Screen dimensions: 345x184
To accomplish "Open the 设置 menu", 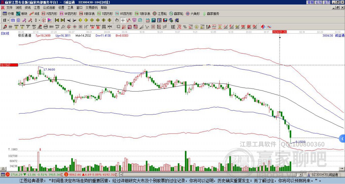I will (61, 8).
